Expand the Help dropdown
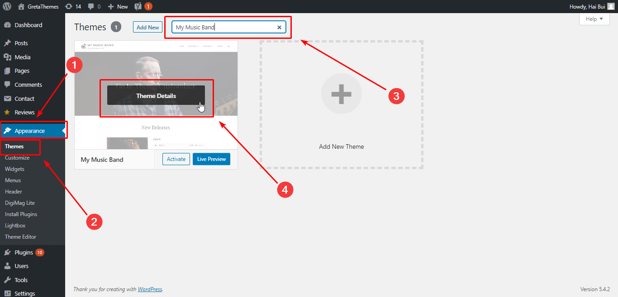618x297 pixels. pos(594,19)
